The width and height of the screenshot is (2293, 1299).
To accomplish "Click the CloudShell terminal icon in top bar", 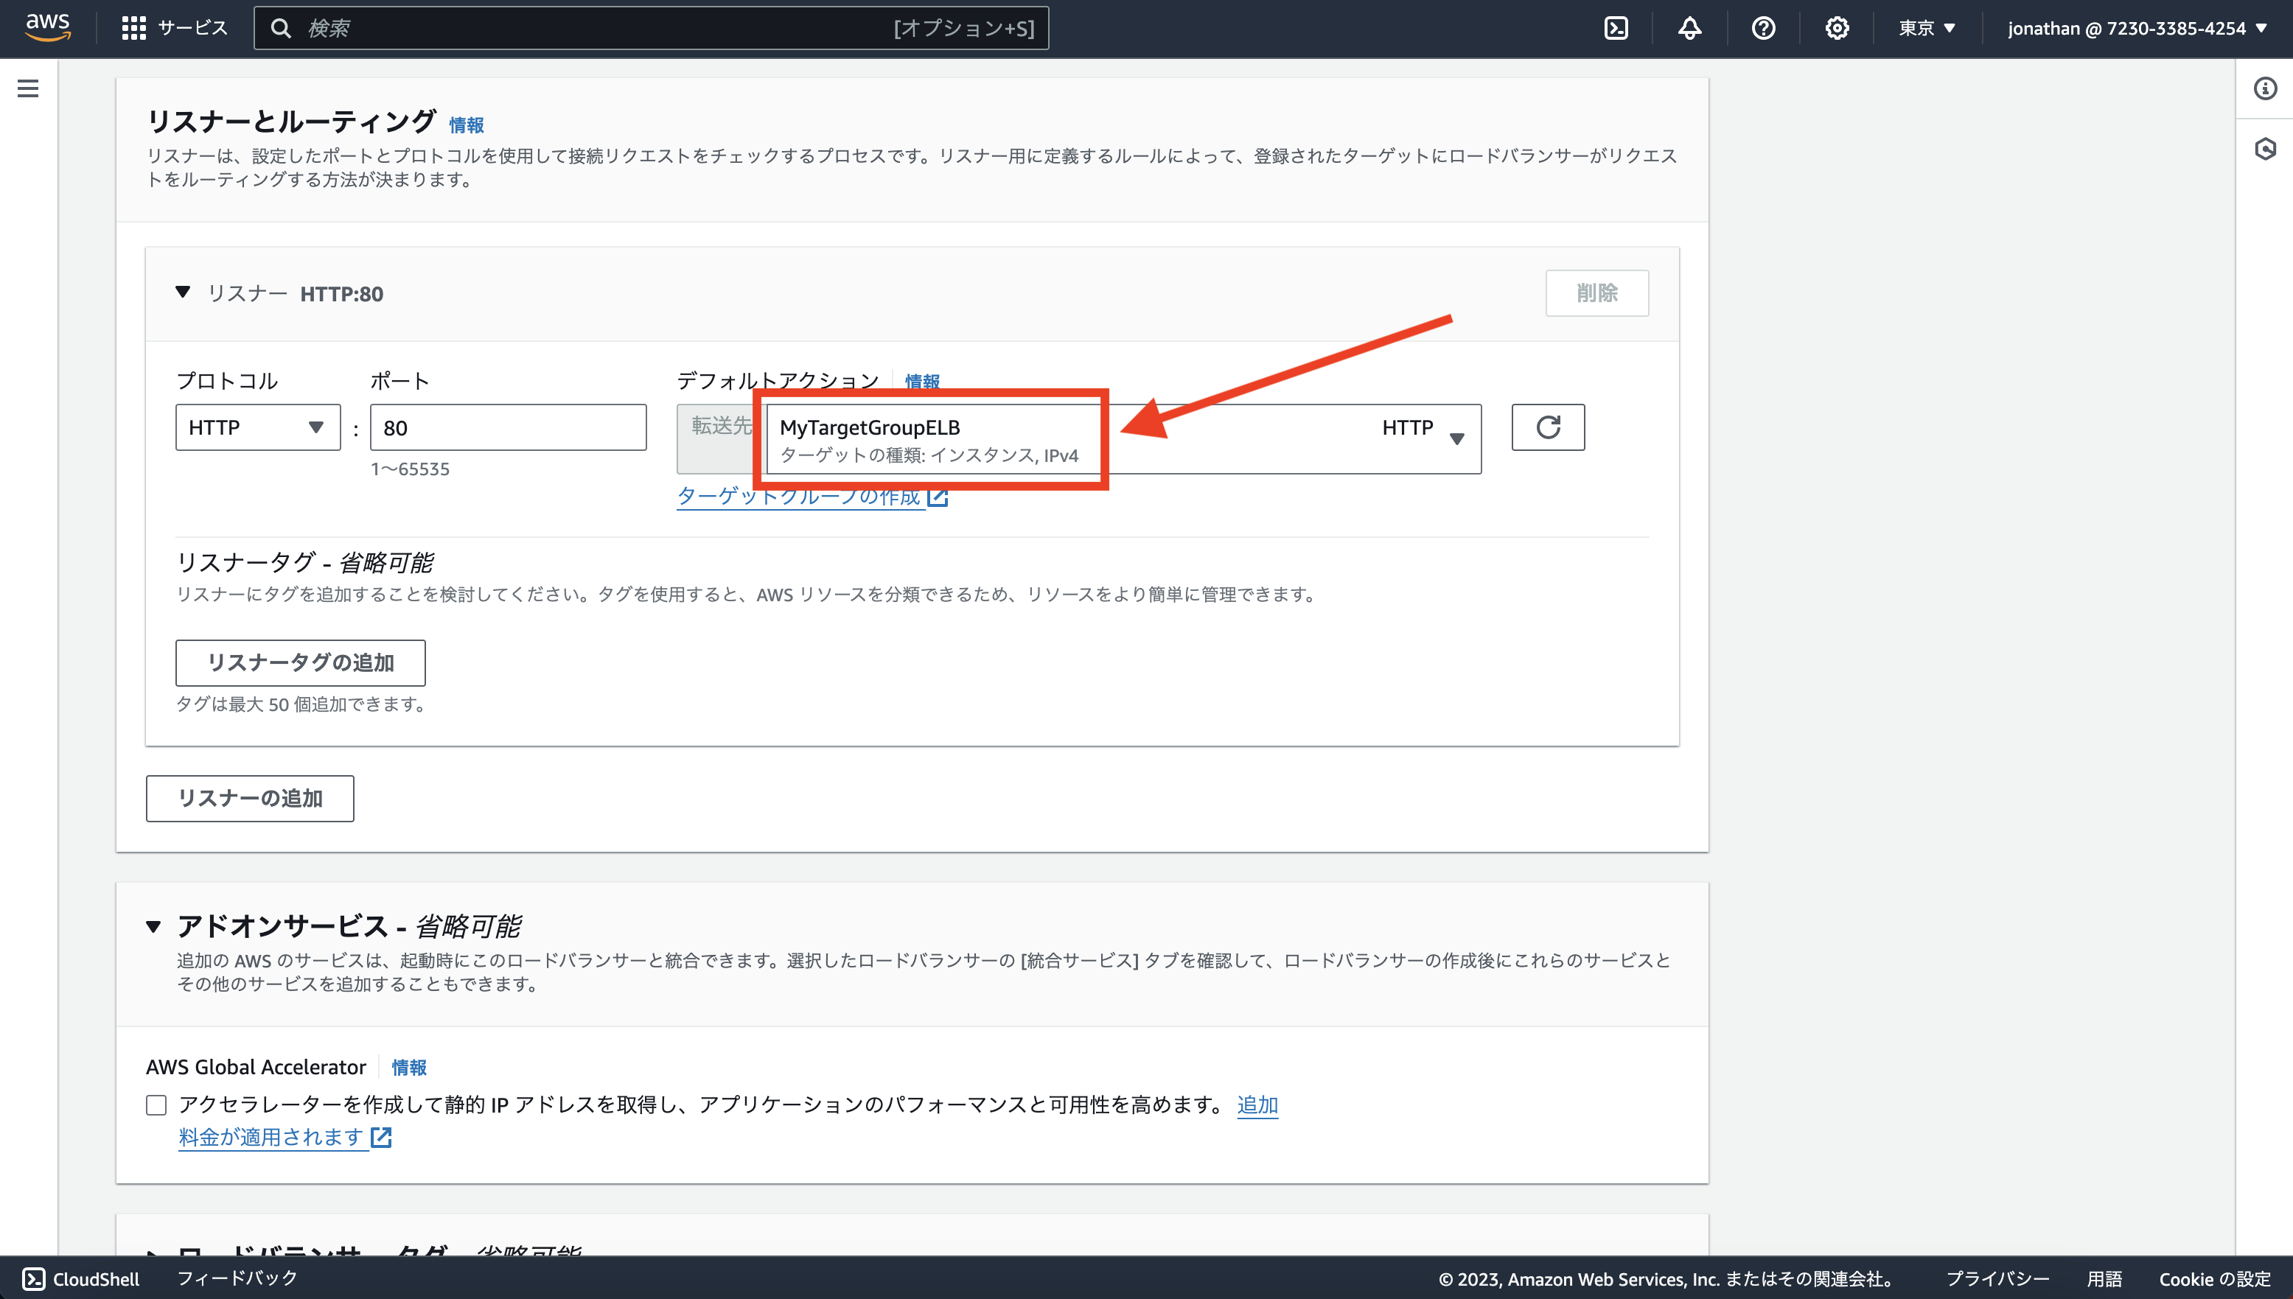I will coord(1616,27).
